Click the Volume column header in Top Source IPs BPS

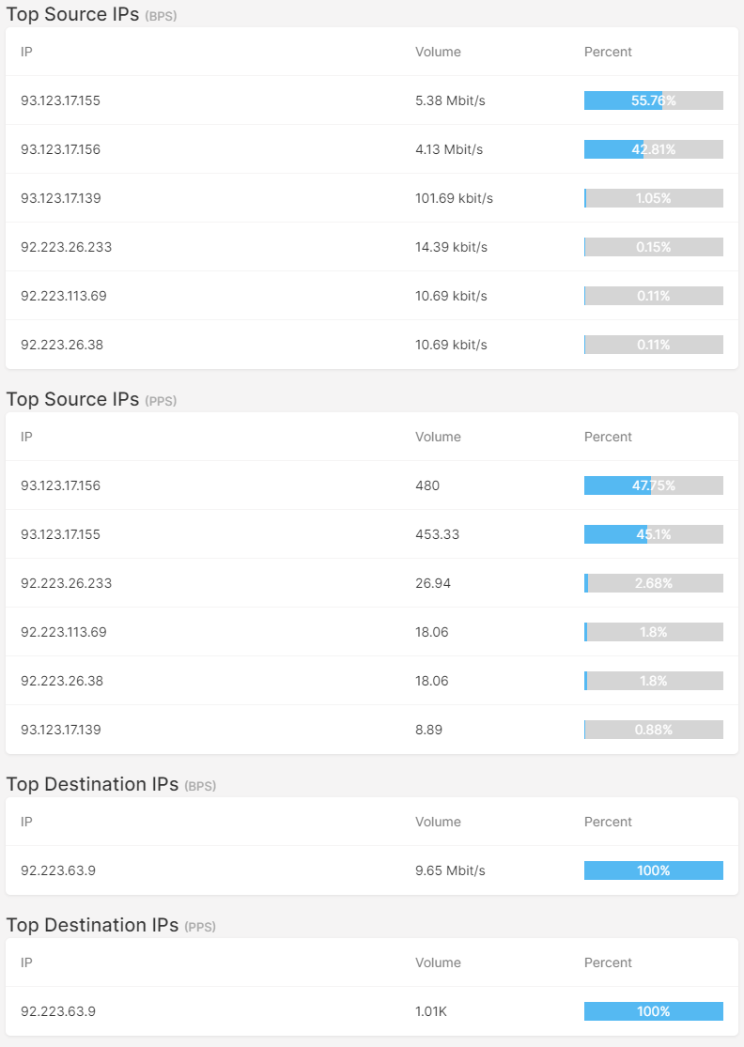pos(438,52)
